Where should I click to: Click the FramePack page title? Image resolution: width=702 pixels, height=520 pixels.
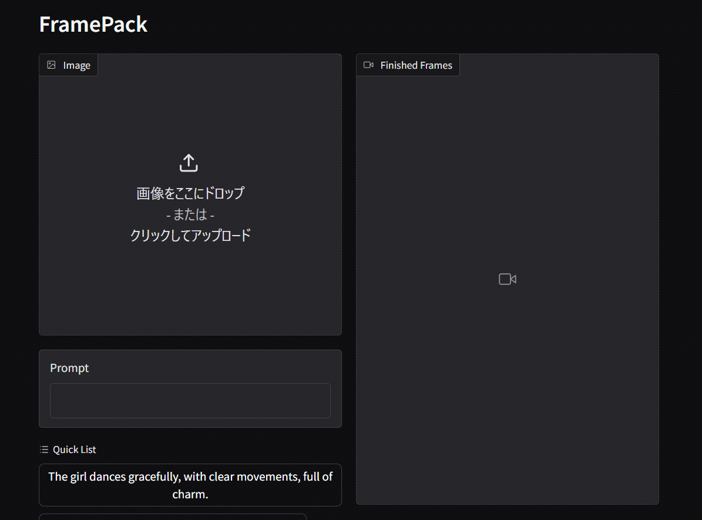tap(93, 24)
